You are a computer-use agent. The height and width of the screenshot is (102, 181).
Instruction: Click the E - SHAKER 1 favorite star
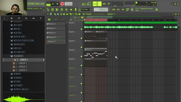click(44, 60)
